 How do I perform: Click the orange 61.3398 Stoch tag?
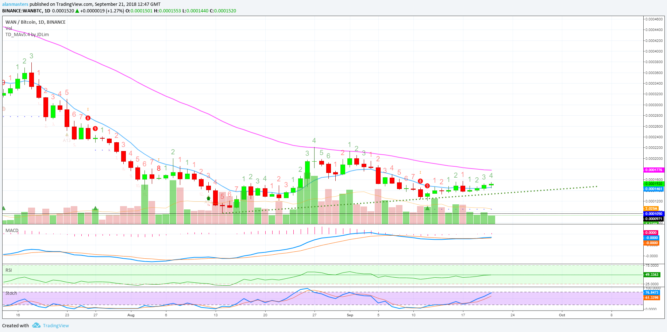tap(652, 298)
